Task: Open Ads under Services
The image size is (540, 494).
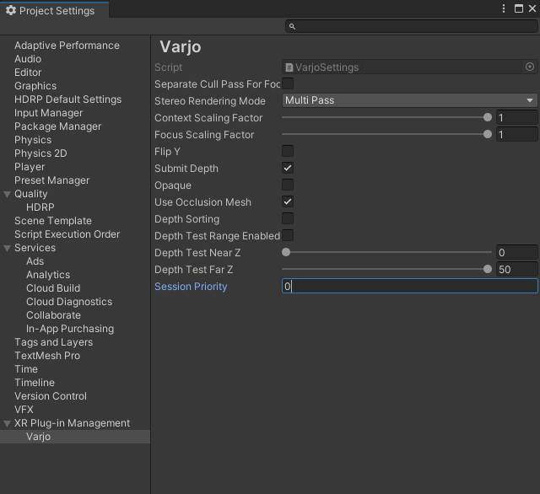Action: pyautogui.click(x=35, y=261)
